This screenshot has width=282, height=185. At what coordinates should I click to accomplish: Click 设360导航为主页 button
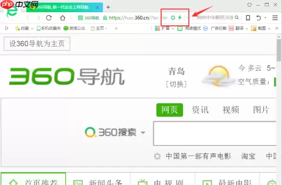coord(37,44)
